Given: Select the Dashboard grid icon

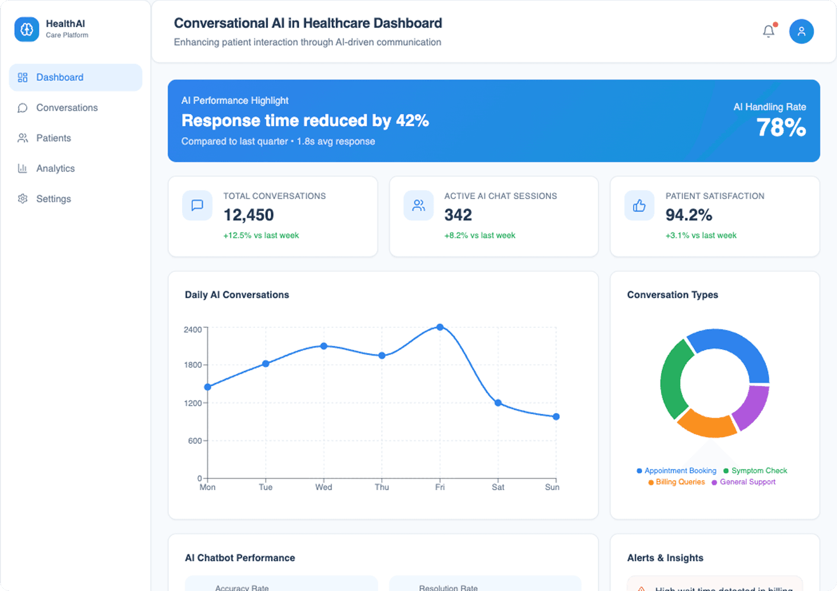Looking at the screenshot, I should pyautogui.click(x=22, y=77).
